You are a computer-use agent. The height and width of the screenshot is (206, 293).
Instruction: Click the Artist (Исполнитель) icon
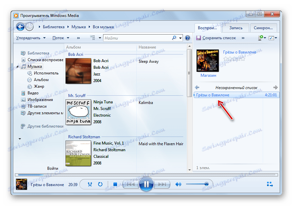point(30,73)
